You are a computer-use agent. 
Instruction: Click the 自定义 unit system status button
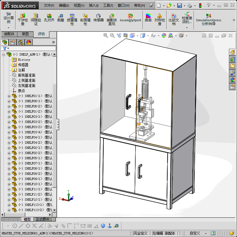195,233
